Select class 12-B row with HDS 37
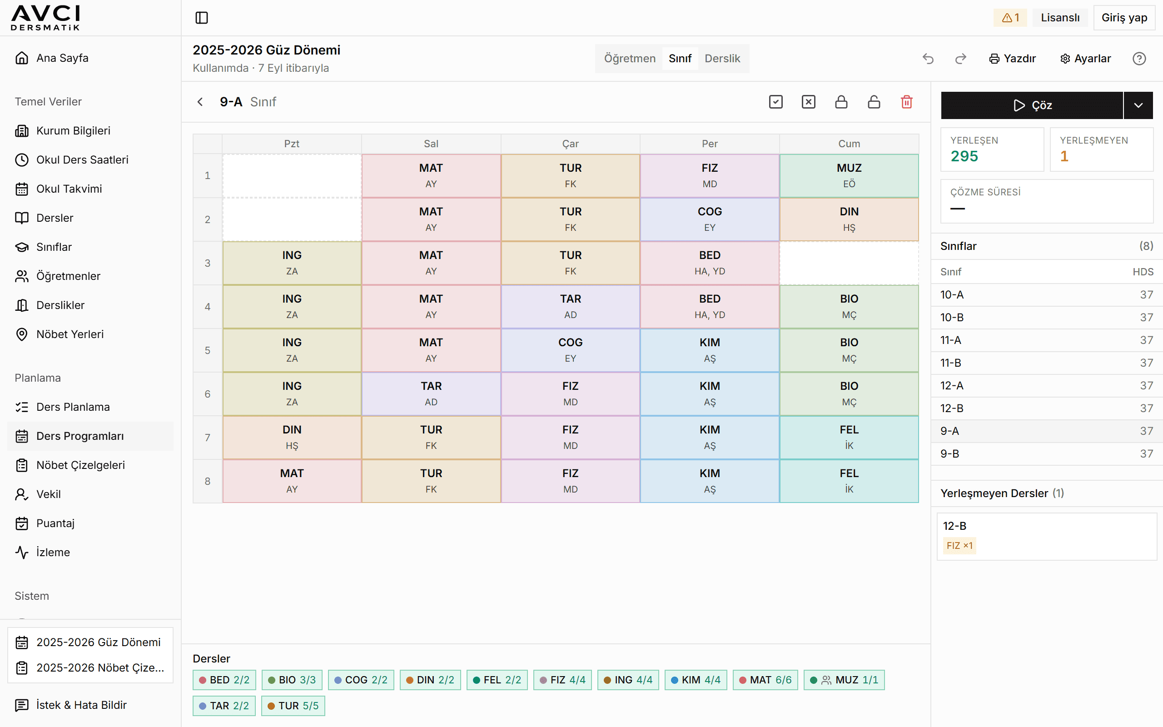The width and height of the screenshot is (1163, 727). [x=1046, y=408]
